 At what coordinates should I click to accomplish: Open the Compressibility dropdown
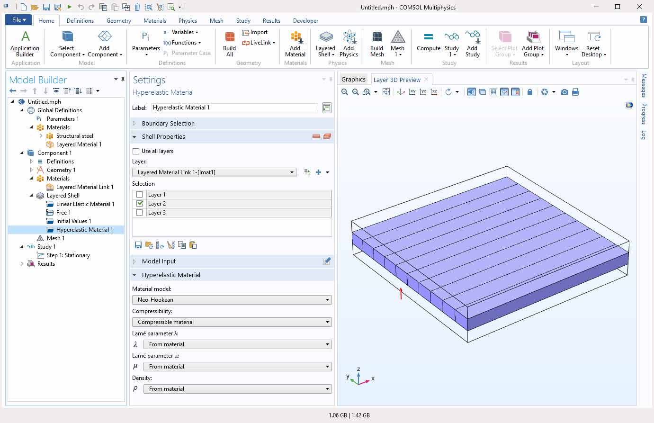pos(232,322)
